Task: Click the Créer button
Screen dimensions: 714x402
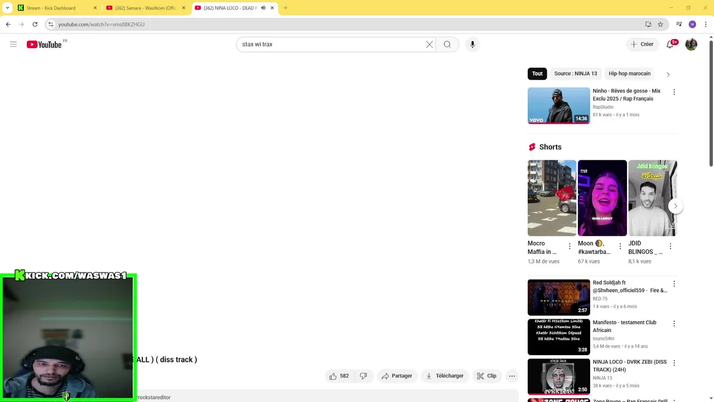Action: click(x=642, y=44)
